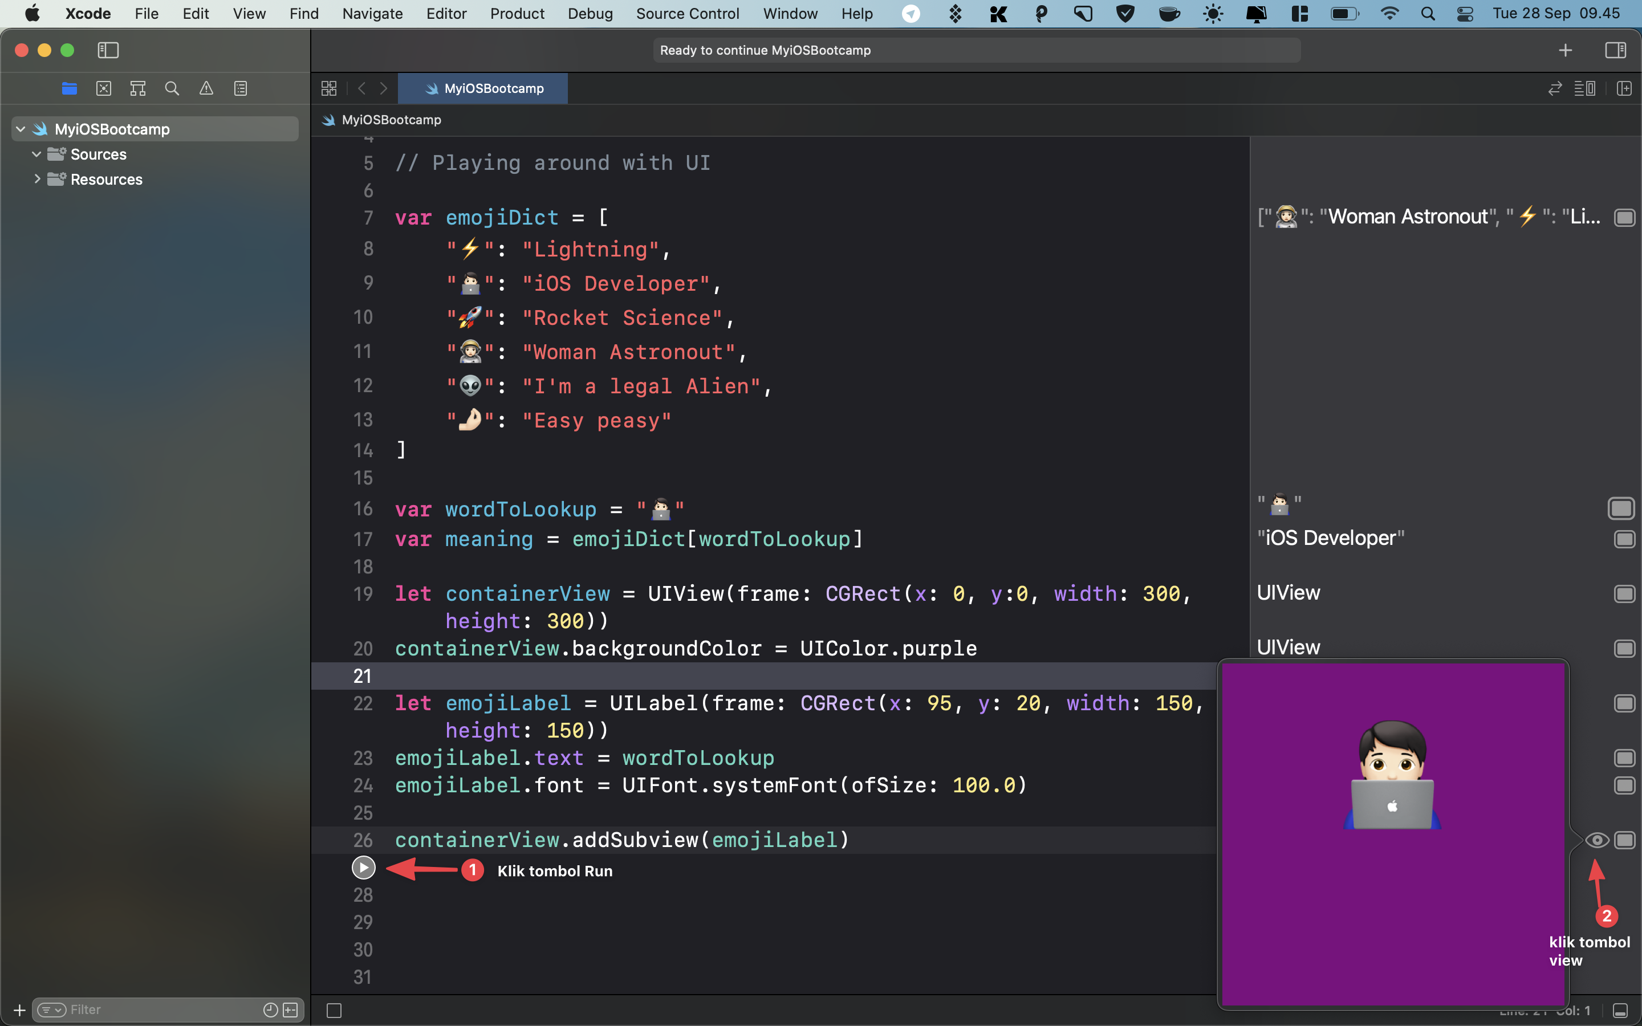Open the editor options layout menu
Image resolution: width=1642 pixels, height=1026 pixels.
tap(1585, 88)
